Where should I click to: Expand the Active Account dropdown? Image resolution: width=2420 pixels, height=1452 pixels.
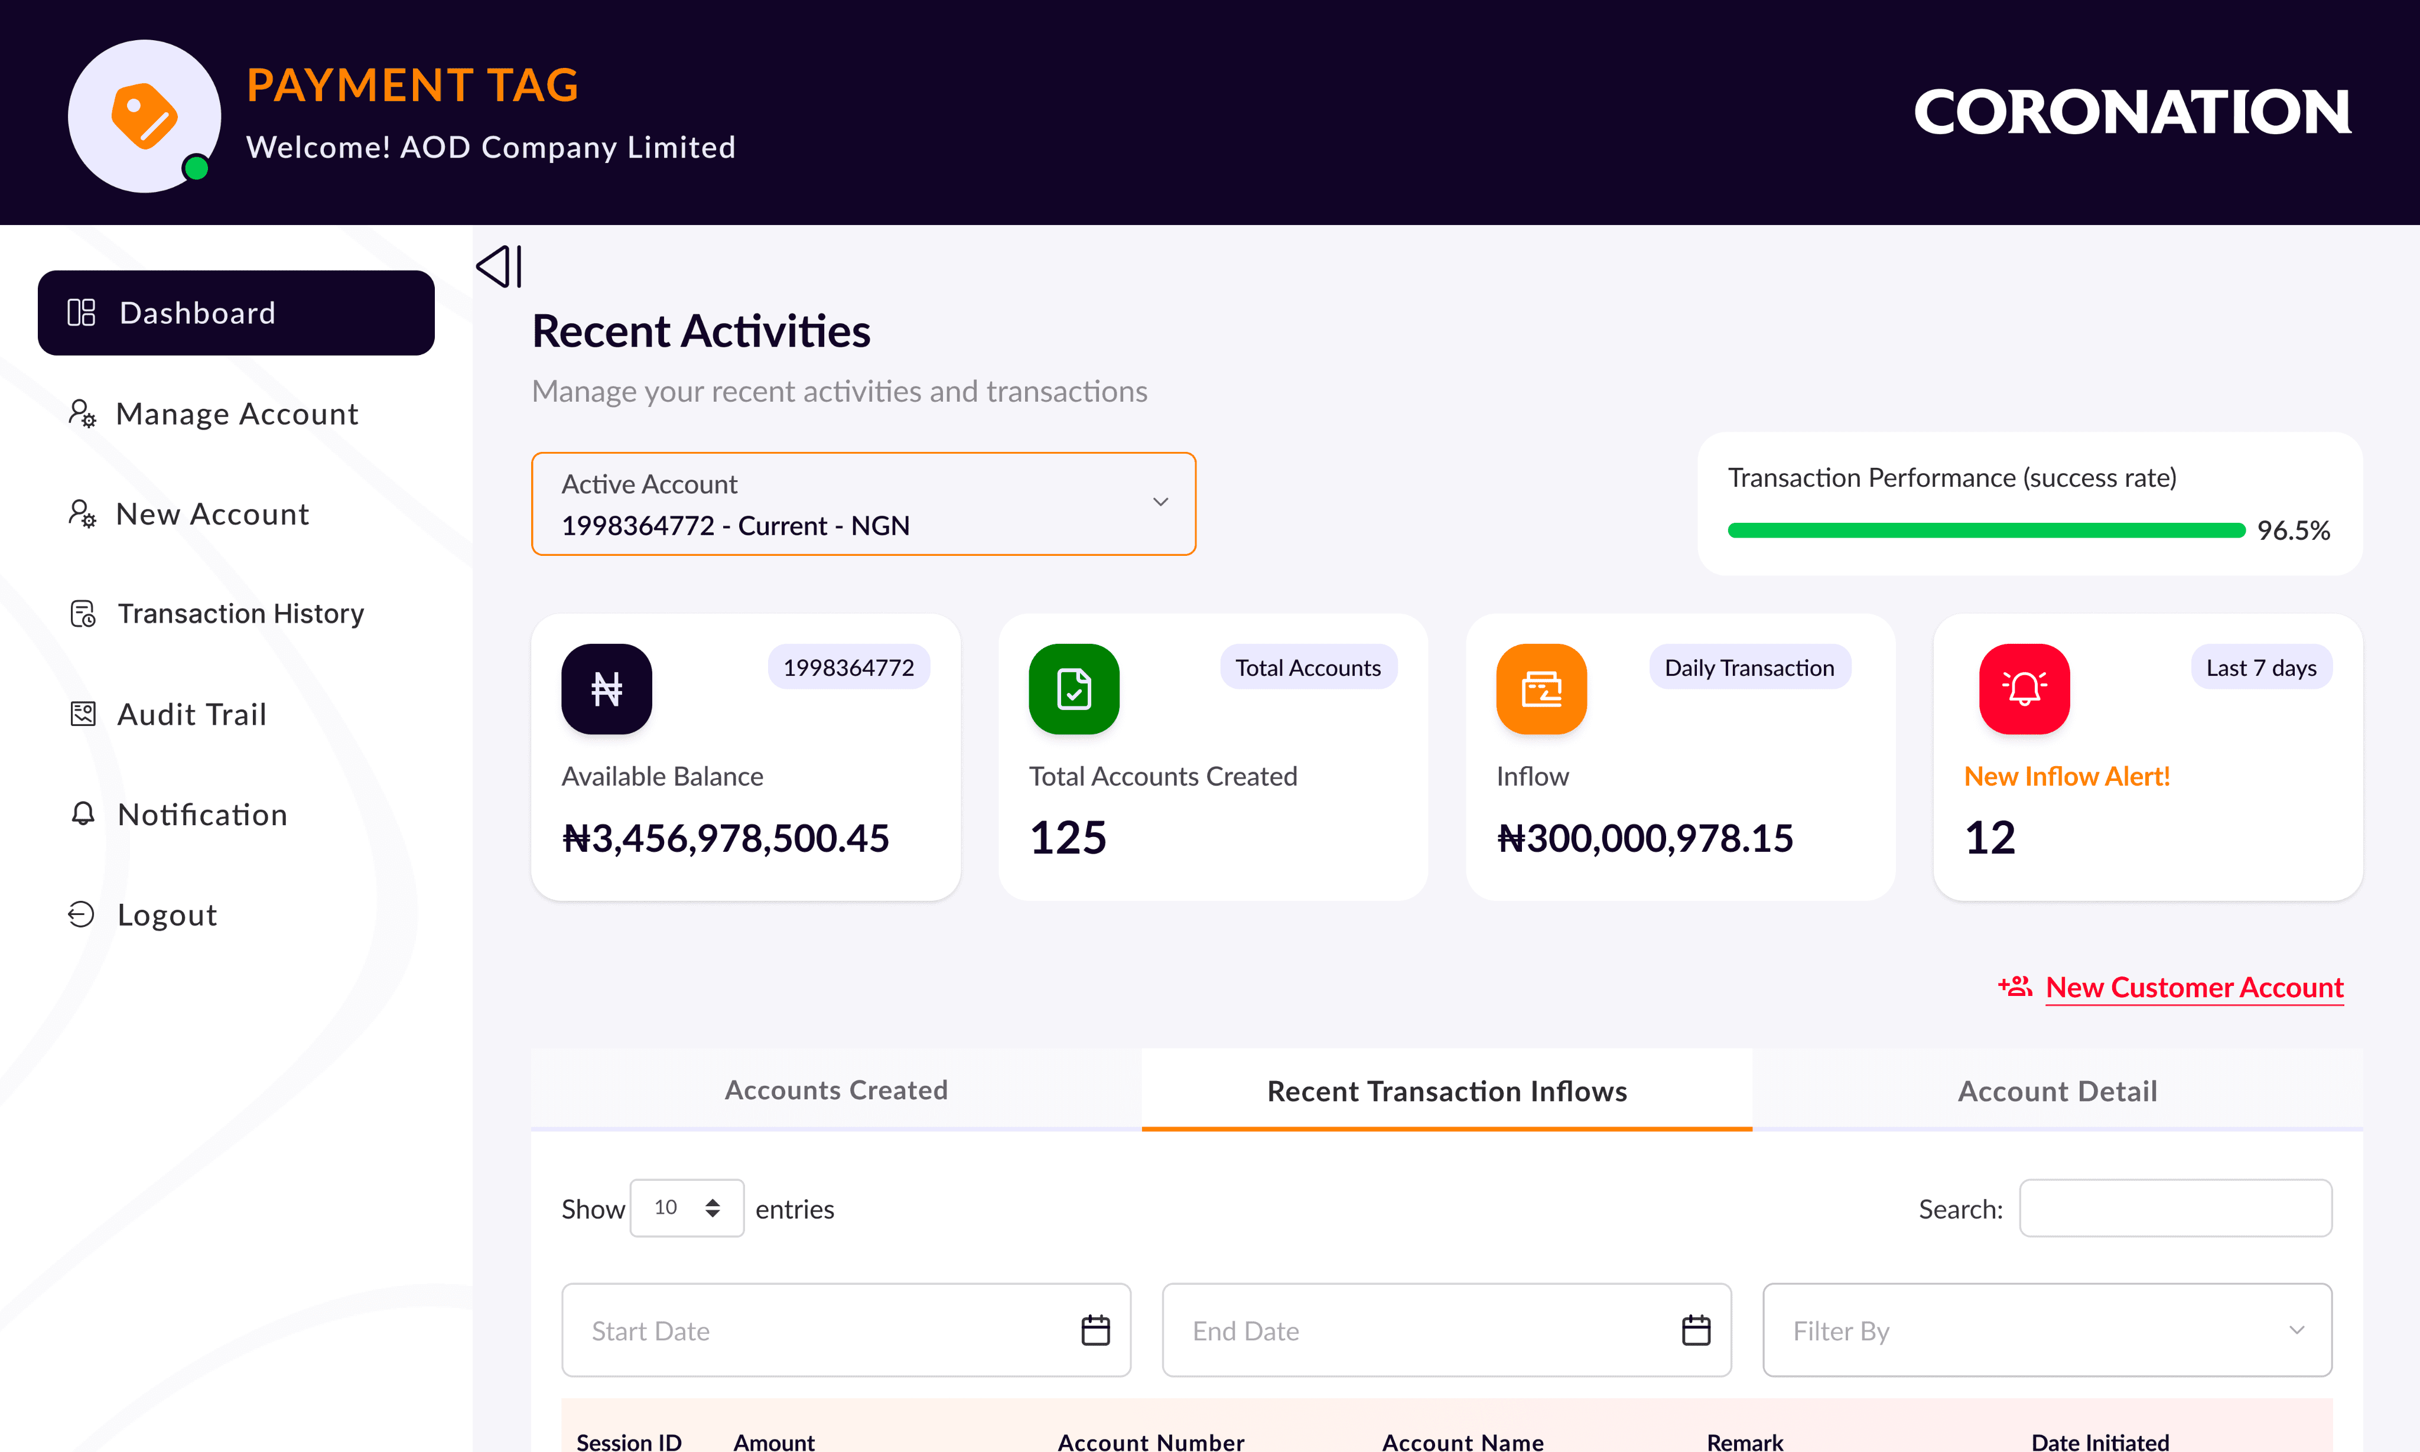pos(863,504)
